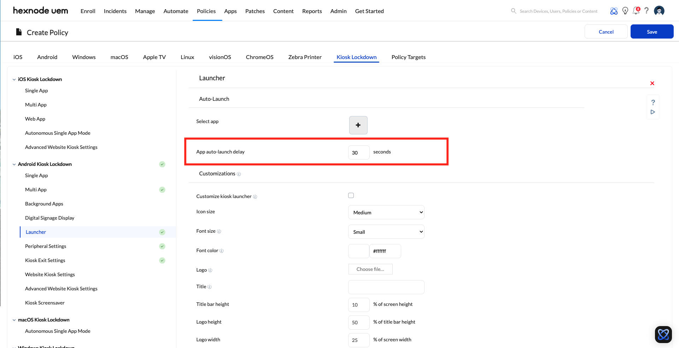Screen dimensions: 679x348
Task: Switch to the Android tab
Action: tap(47, 57)
